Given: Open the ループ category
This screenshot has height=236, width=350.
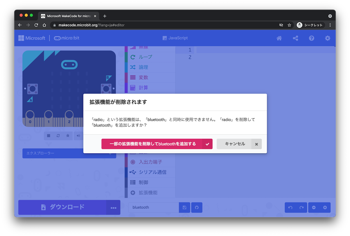Looking at the screenshot, I should point(150,57).
